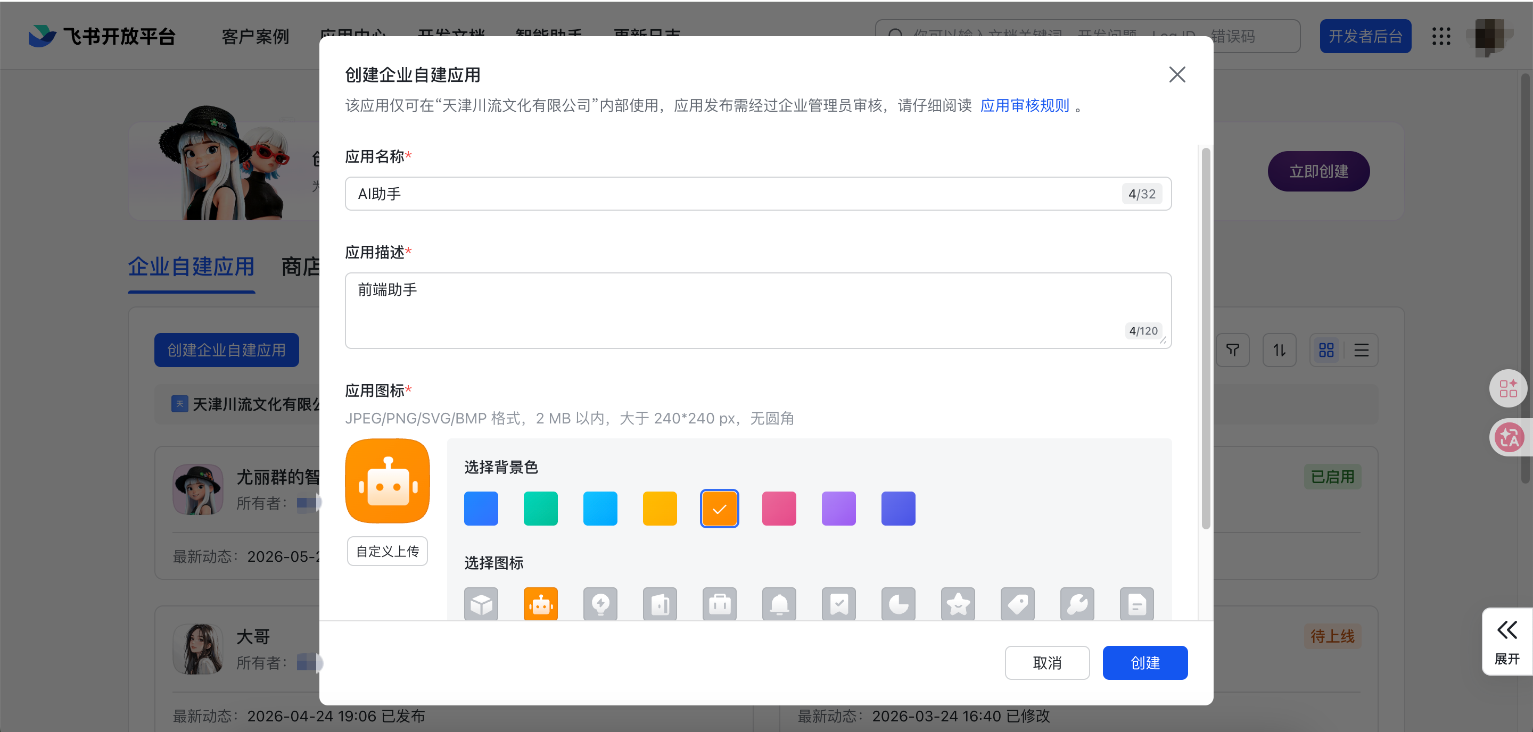Click the floating widget-add side icon
Viewport: 1533px width, 732px height.
point(1508,388)
